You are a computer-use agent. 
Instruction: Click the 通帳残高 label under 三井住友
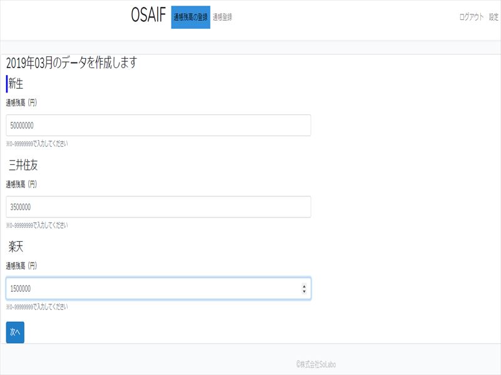click(x=21, y=184)
